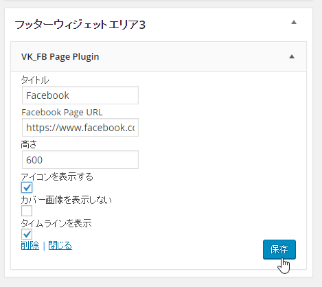Click the タイトル label text
Screen dimensions: 322x287
pos(35,80)
